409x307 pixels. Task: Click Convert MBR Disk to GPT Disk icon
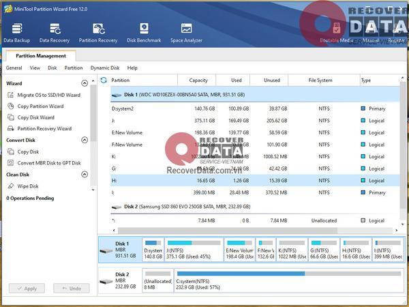coord(10,163)
